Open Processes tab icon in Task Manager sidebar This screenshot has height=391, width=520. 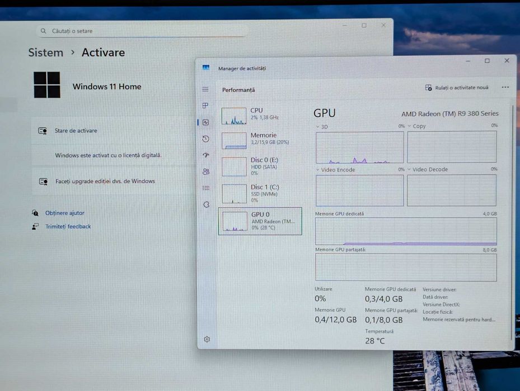[x=205, y=105]
